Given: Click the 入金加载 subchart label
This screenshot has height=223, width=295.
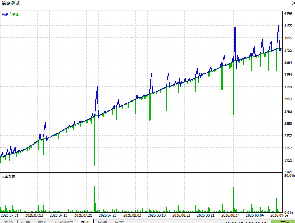Looking at the screenshot, I should [8, 176].
